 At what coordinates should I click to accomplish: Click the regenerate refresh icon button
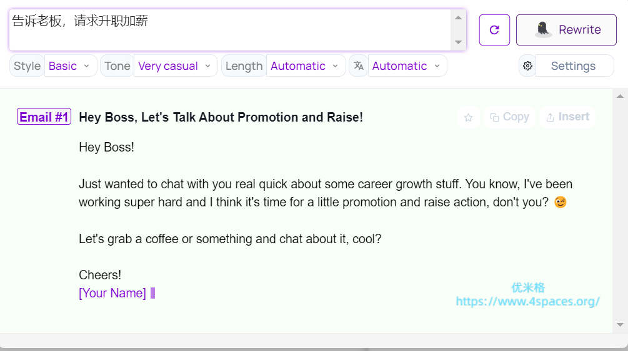point(494,30)
